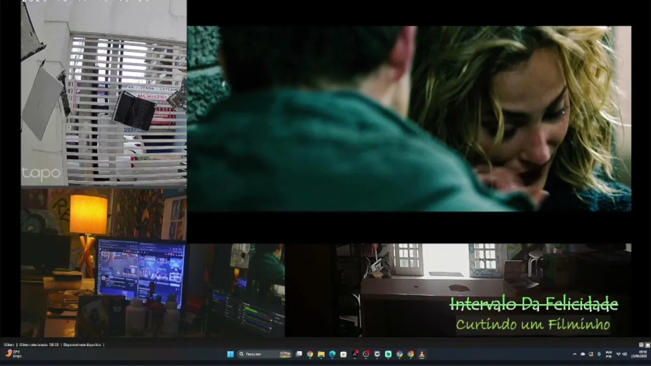Switch the keyboard language indicator
Viewport: 651px width, 366px height.
(609, 354)
